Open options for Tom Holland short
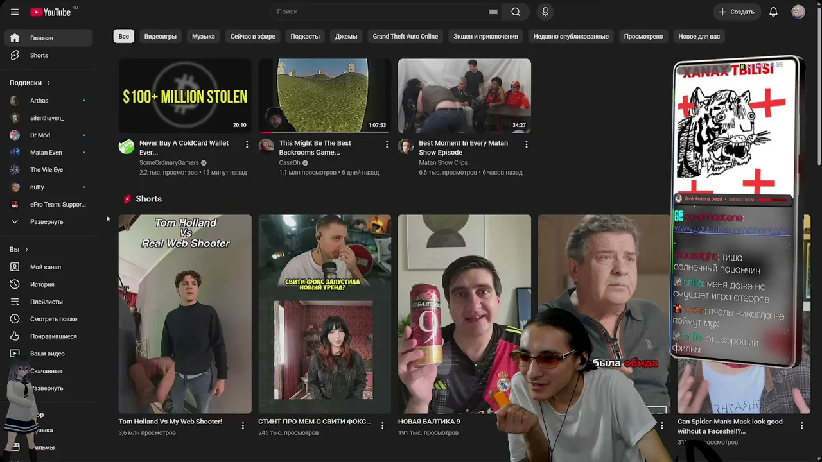Screen dimensions: 822x462 243,425
